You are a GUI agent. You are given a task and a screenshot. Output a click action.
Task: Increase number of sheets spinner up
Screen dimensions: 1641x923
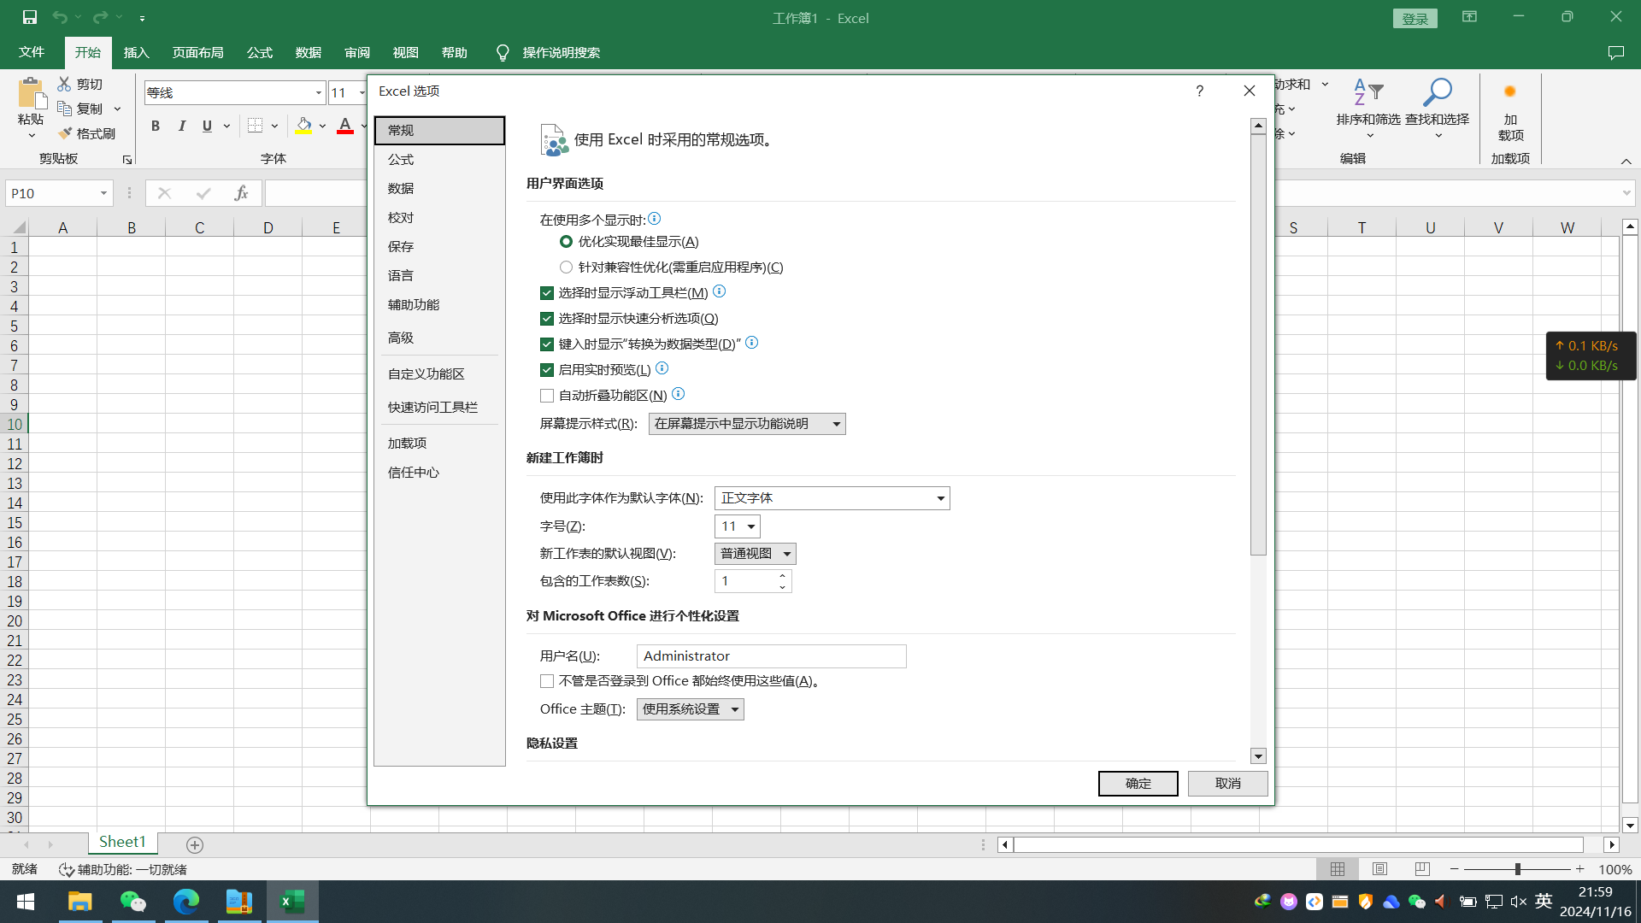pos(782,576)
